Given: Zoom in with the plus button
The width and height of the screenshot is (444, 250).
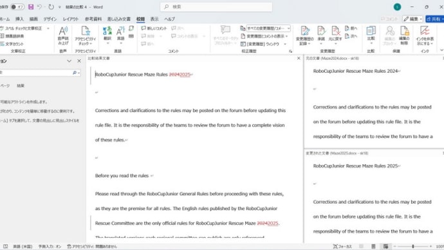Looking at the screenshot, I should tap(430, 247).
